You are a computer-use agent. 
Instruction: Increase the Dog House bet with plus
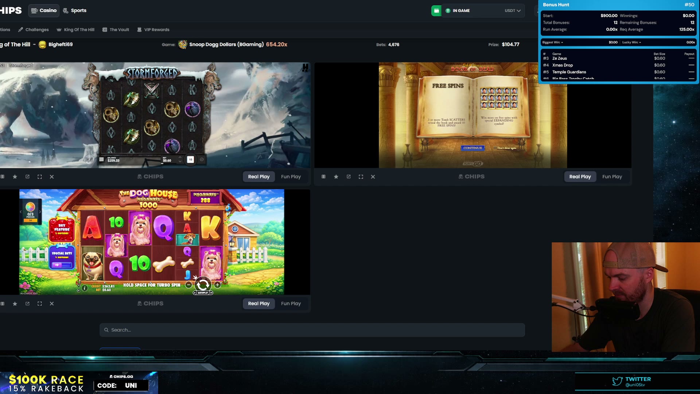point(217,285)
